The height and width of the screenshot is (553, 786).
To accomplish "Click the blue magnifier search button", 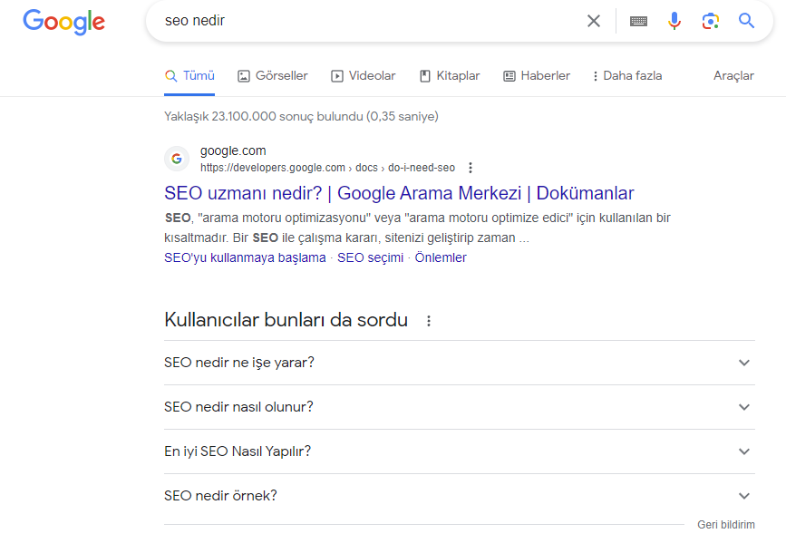I will (746, 21).
